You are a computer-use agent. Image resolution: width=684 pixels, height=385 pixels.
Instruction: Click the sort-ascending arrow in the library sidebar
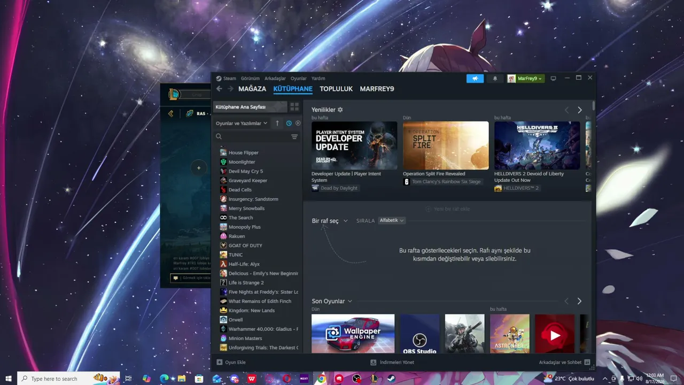pyautogui.click(x=277, y=123)
